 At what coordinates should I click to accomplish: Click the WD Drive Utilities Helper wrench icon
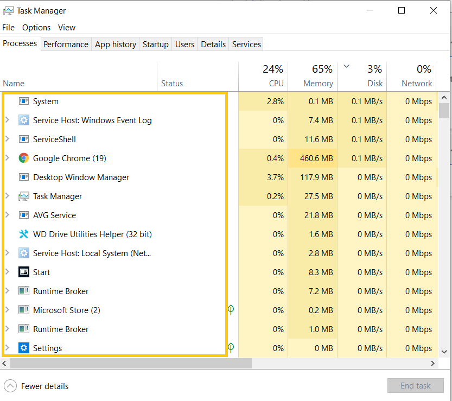coord(24,234)
